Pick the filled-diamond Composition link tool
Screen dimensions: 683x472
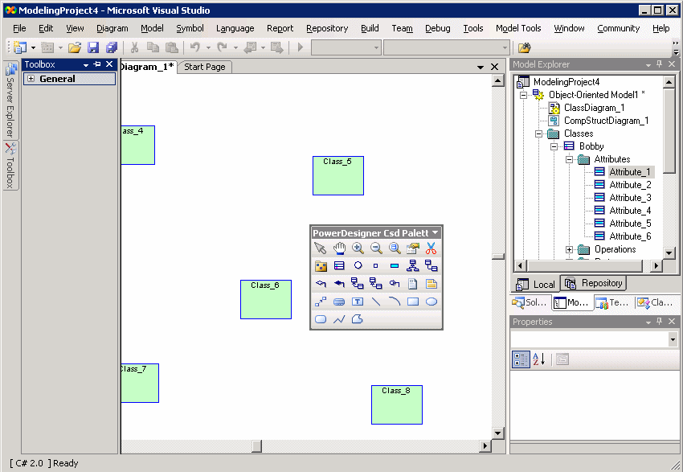339,284
